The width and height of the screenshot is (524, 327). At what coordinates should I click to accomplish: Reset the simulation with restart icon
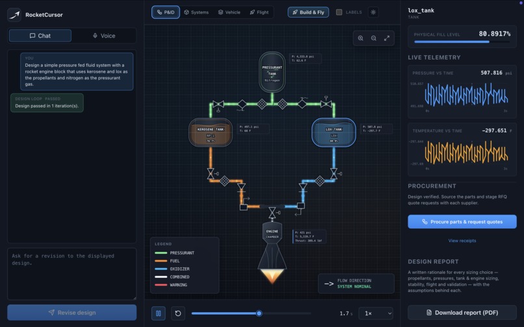coord(178,313)
